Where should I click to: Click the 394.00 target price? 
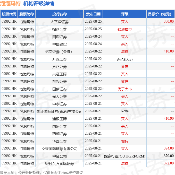tap(169, 148)
